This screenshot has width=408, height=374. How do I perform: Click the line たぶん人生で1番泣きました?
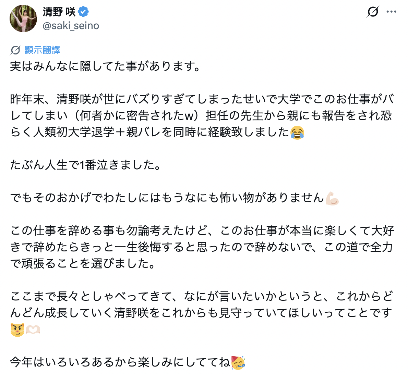click(85, 165)
